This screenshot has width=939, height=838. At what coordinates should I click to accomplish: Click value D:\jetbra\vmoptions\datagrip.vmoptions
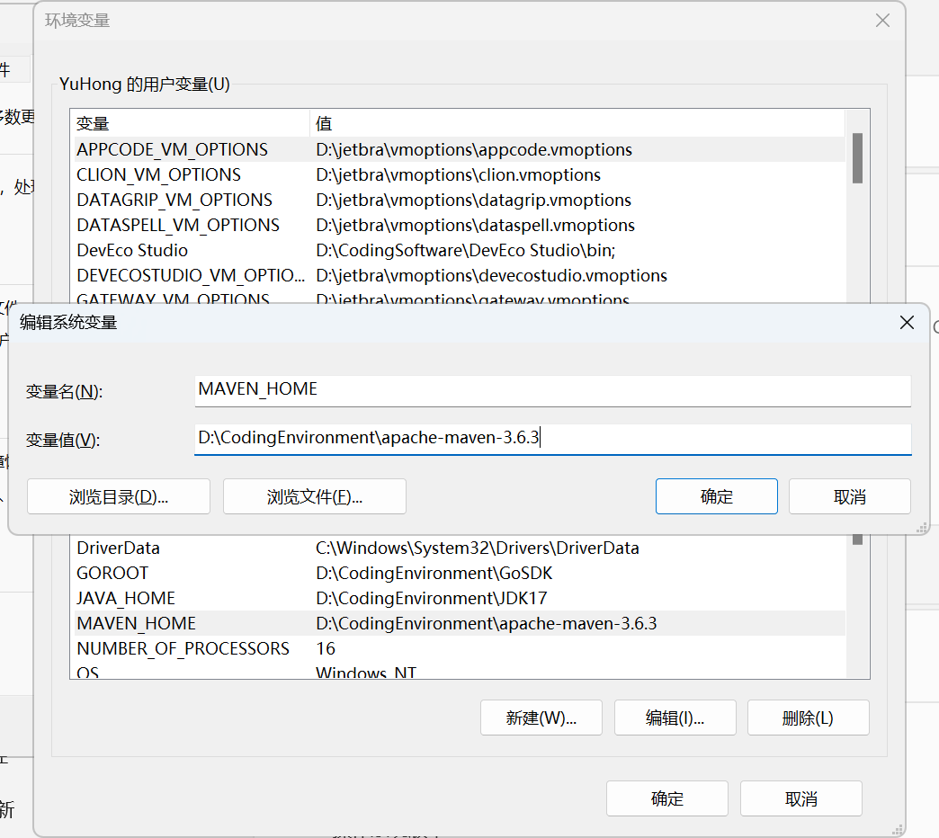click(473, 200)
